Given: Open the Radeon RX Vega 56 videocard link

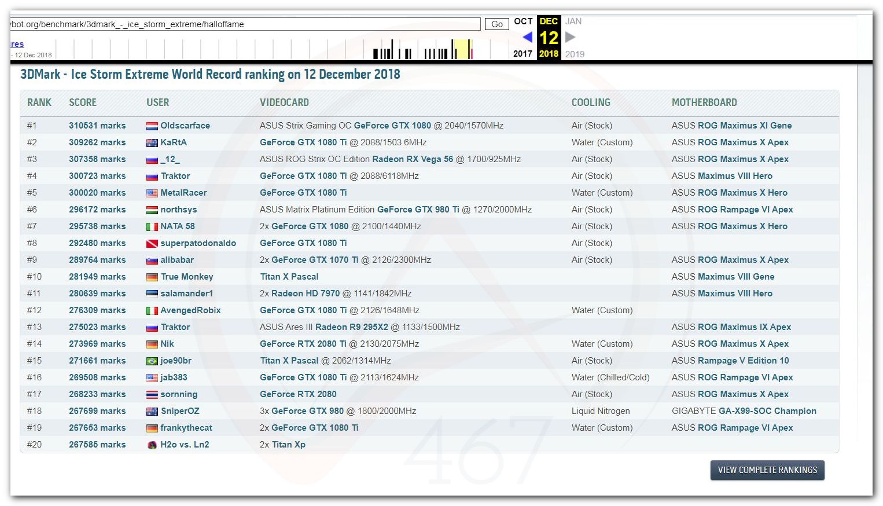Looking at the screenshot, I should point(413,159).
